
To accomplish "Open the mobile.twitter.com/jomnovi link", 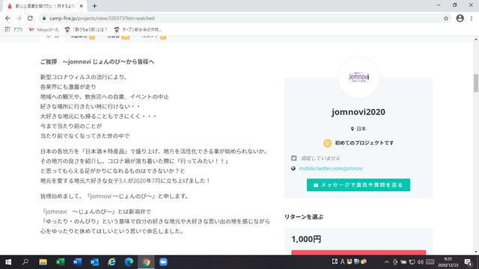I will (x=331, y=168).
